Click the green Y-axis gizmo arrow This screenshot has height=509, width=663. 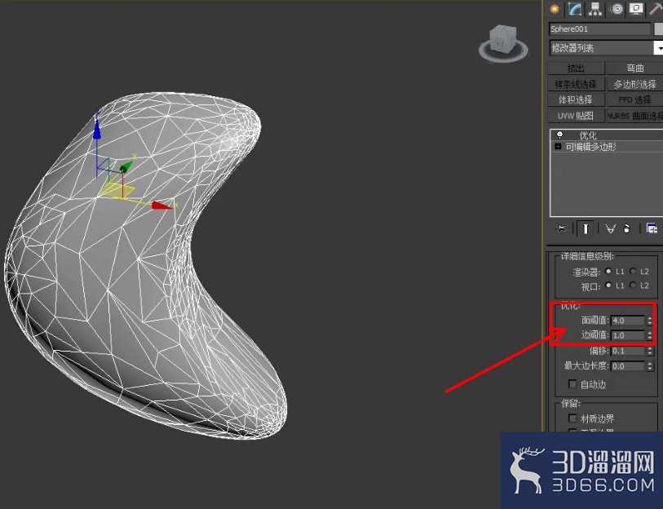point(126,166)
